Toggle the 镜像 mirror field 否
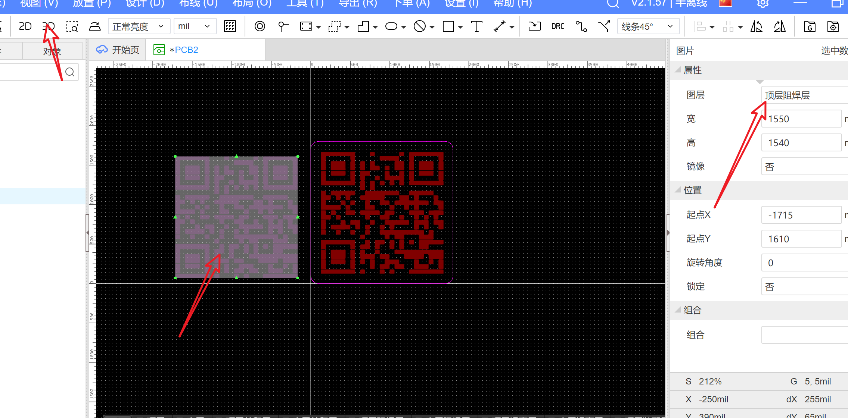848x418 pixels. click(x=805, y=167)
